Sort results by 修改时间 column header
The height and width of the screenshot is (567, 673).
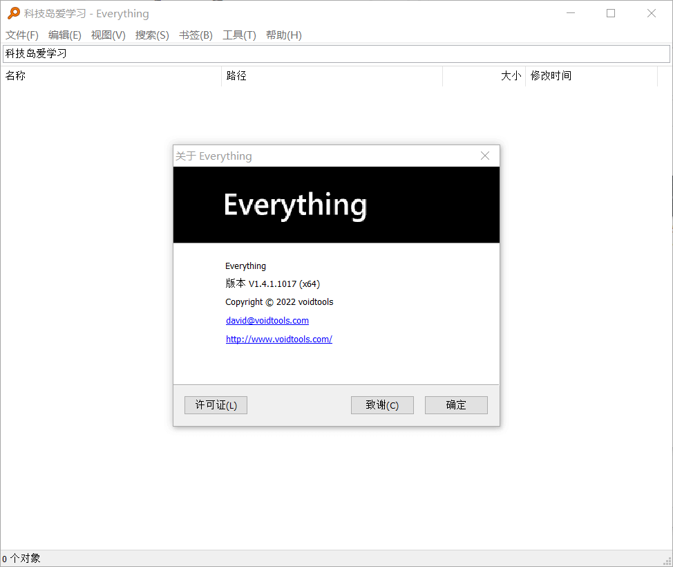(x=591, y=76)
